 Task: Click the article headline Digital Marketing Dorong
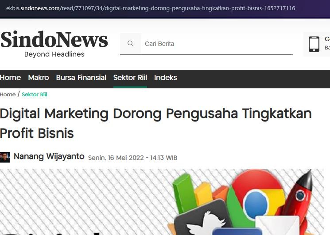click(156, 123)
